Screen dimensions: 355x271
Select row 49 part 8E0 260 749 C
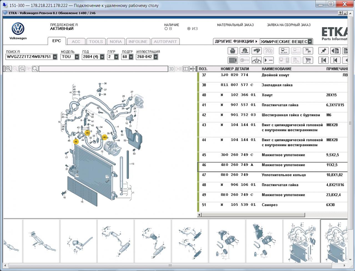273,197
